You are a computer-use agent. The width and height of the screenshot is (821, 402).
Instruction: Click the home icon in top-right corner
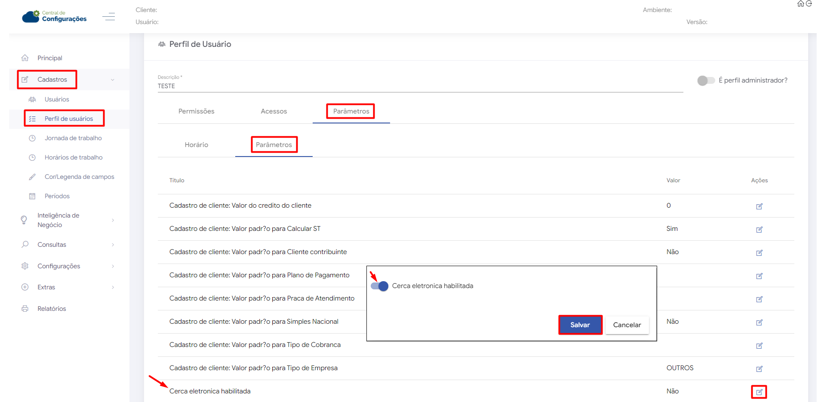tap(800, 4)
